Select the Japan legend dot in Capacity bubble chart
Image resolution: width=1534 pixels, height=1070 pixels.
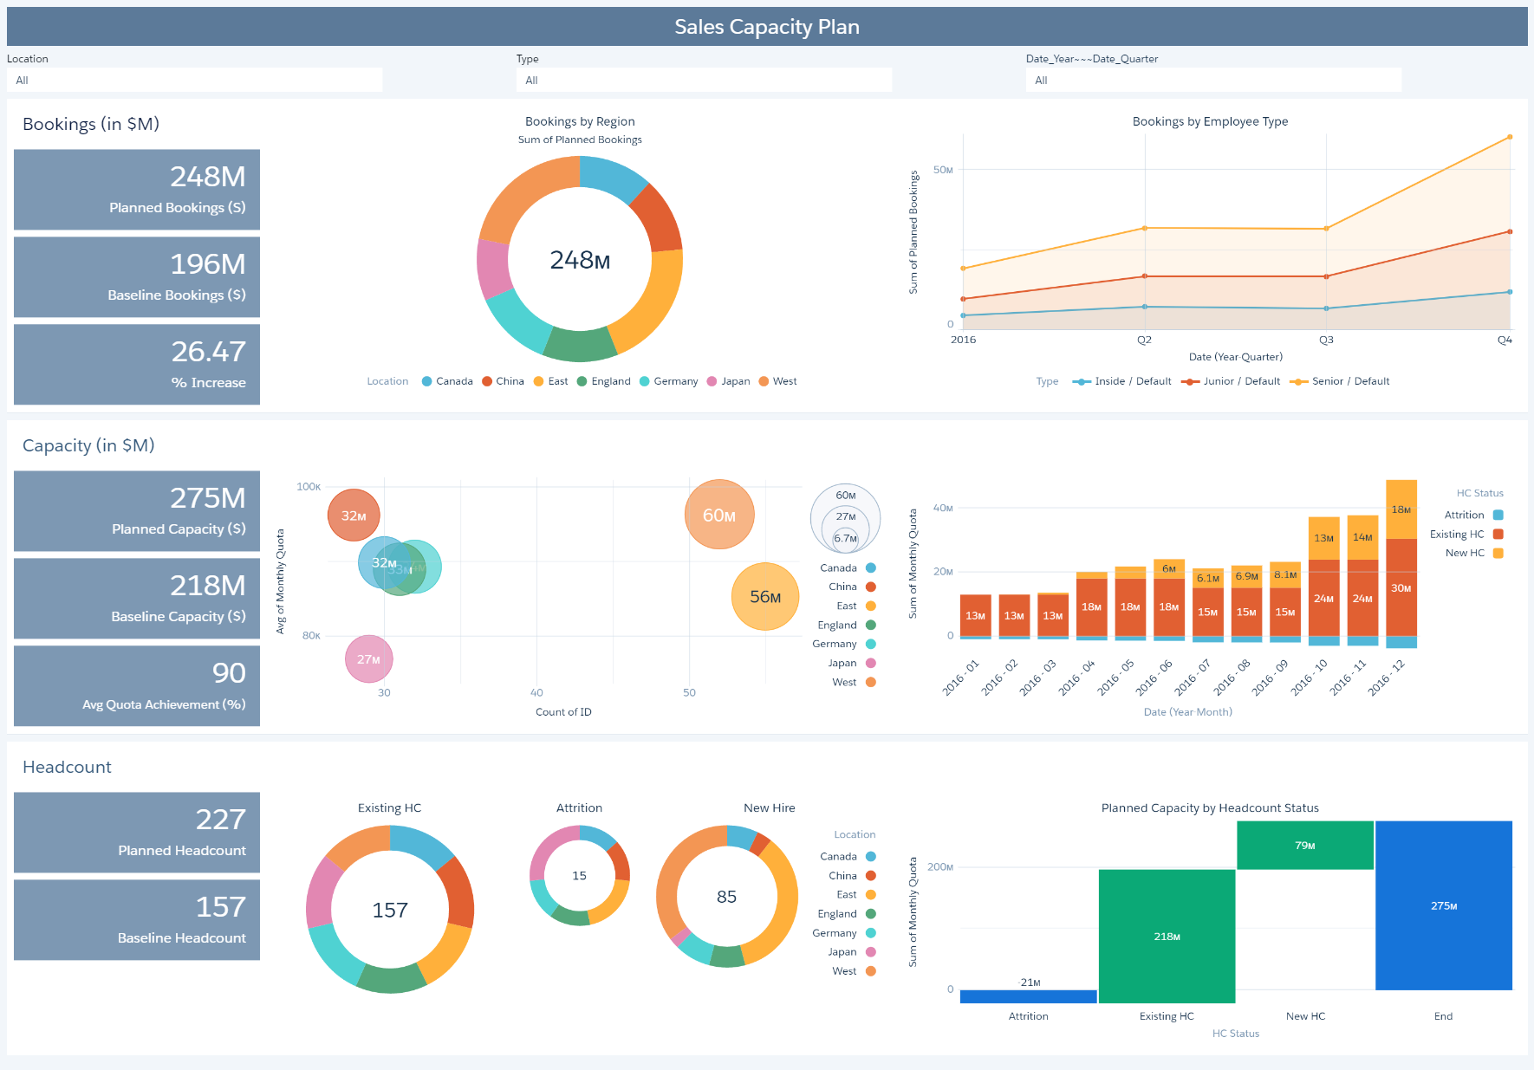pyautogui.click(x=871, y=663)
